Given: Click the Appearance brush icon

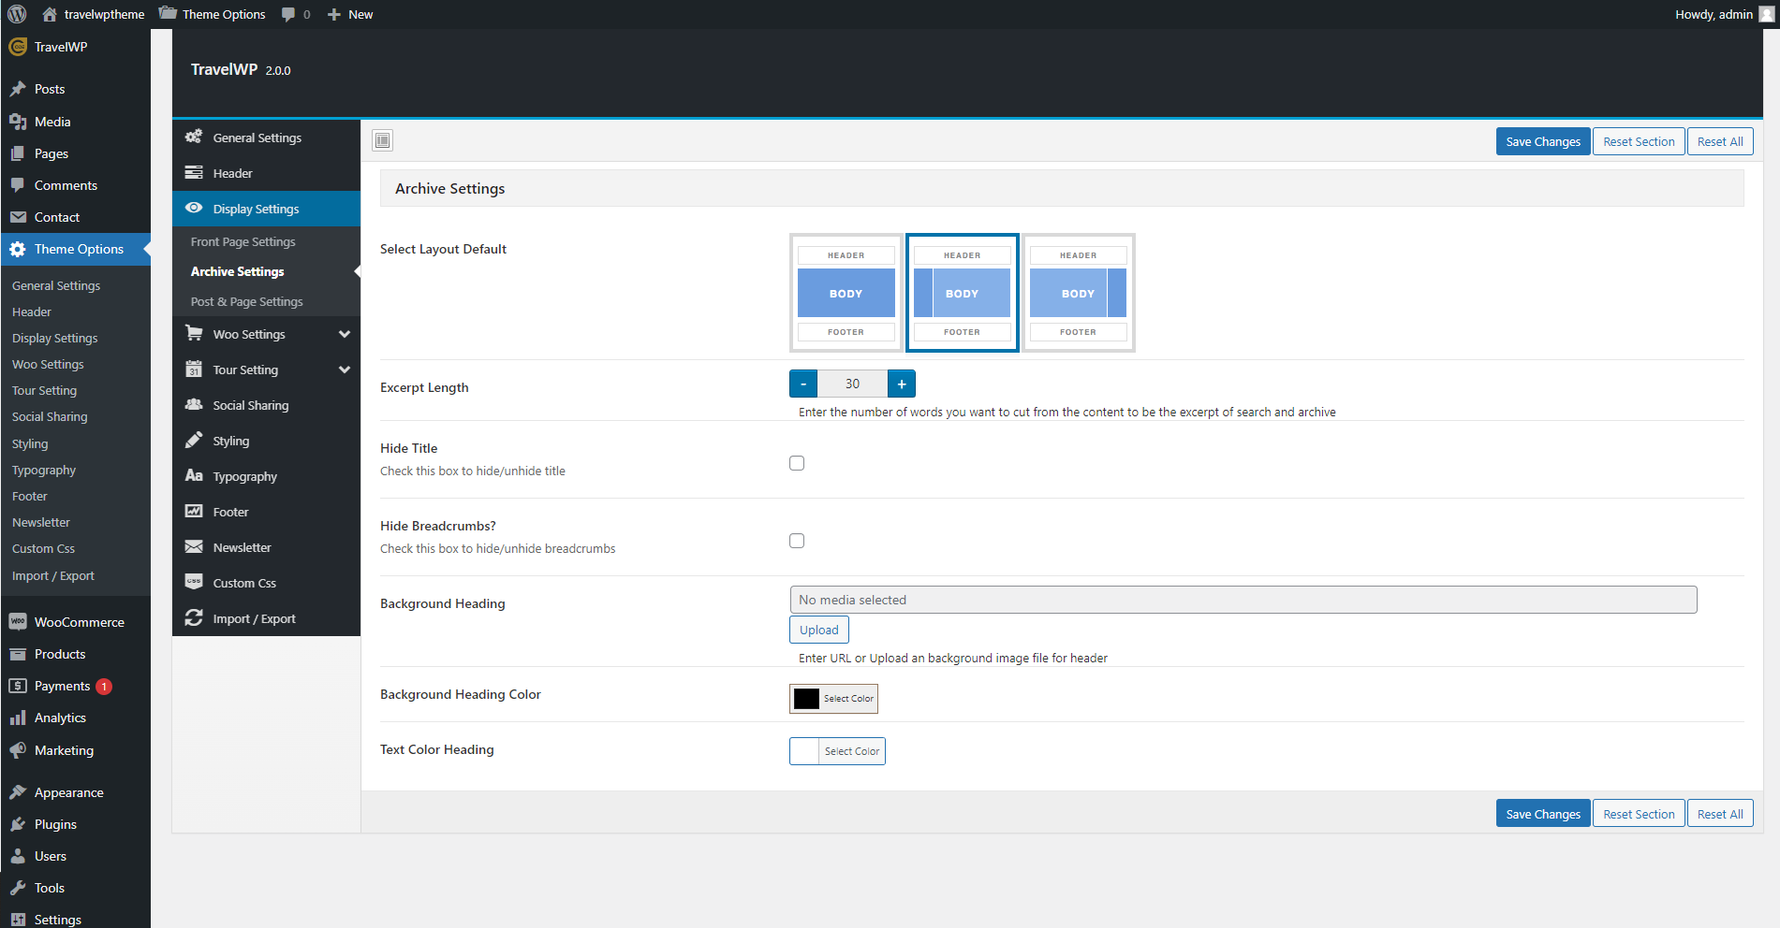Looking at the screenshot, I should click(18, 792).
